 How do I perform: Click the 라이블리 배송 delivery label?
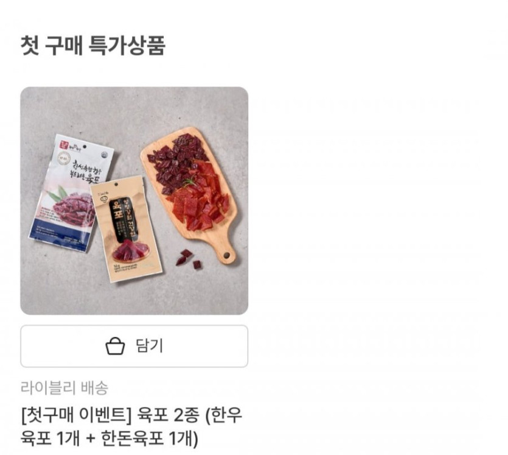coord(64,388)
